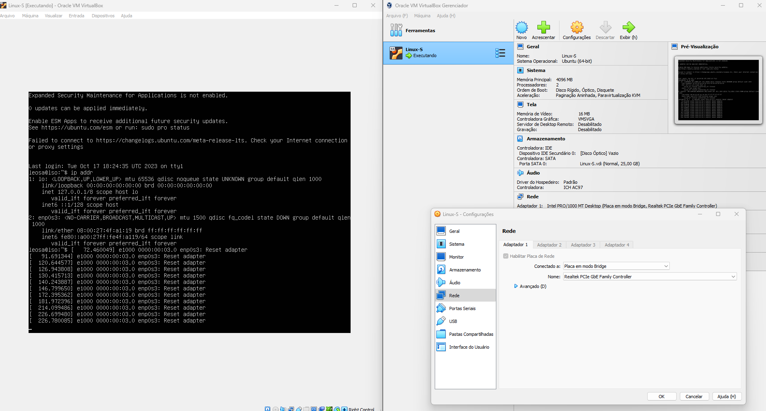The image size is (766, 411).
Task: Click Sistema section header in details pane
Action: click(x=536, y=70)
